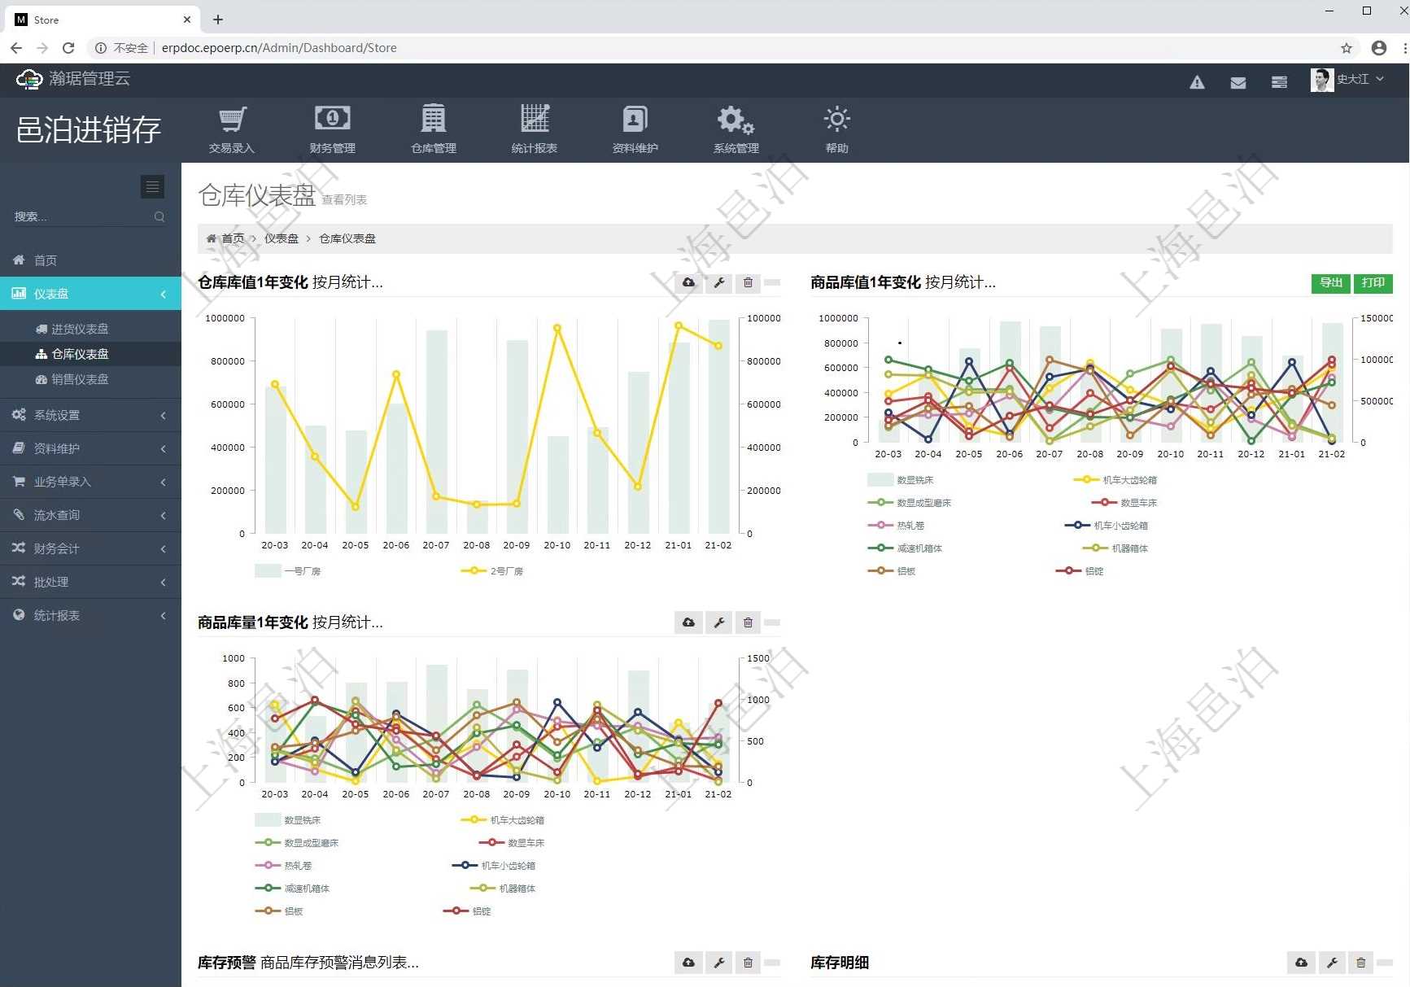The image size is (1410, 987).
Task: Click the 瀚据管理云 logo
Action: click(73, 79)
